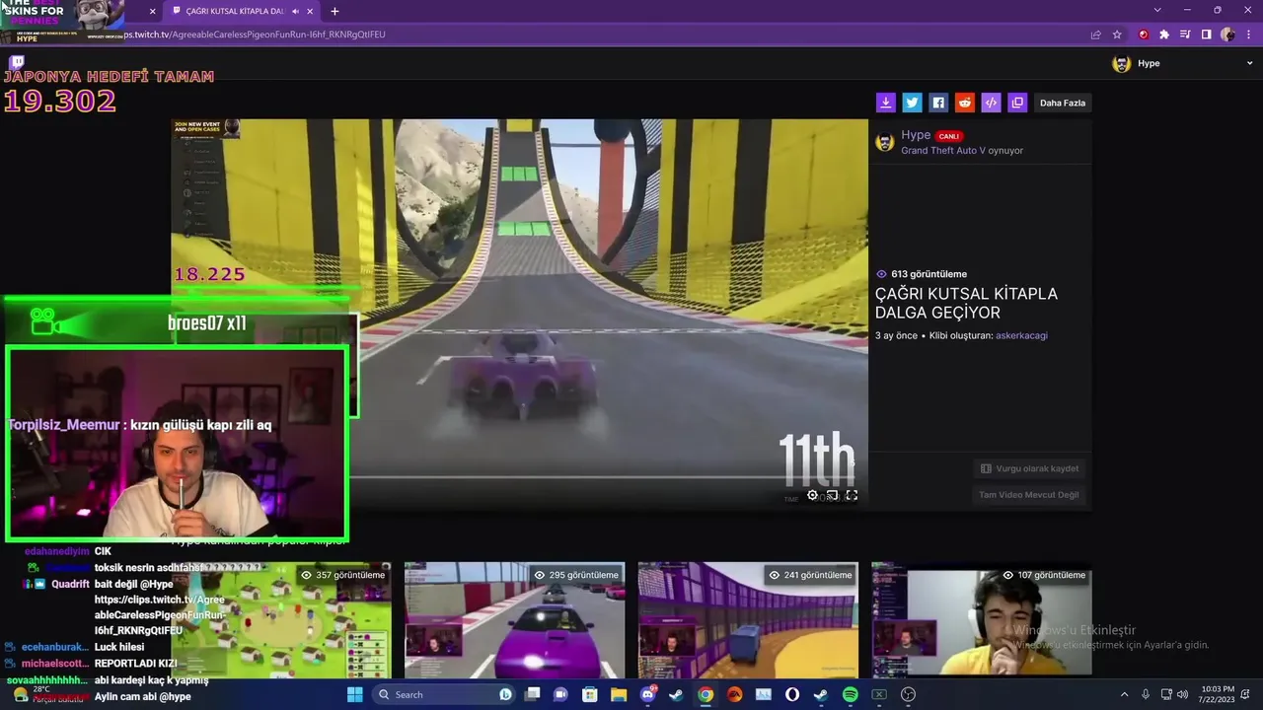Open Opera browser from taskbar
The height and width of the screenshot is (710, 1263).
(792, 694)
